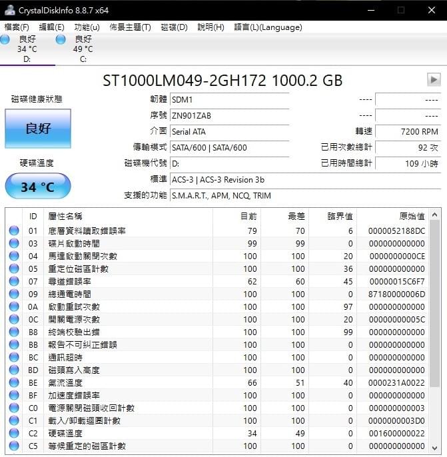This screenshot has width=447, height=457.
Task: Click the status icon for attribute 01
Action: (14, 230)
